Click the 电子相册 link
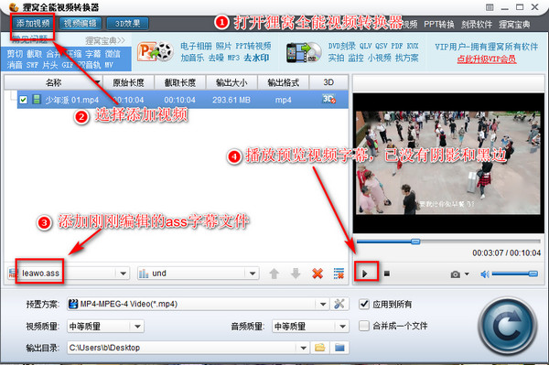 pos(196,46)
